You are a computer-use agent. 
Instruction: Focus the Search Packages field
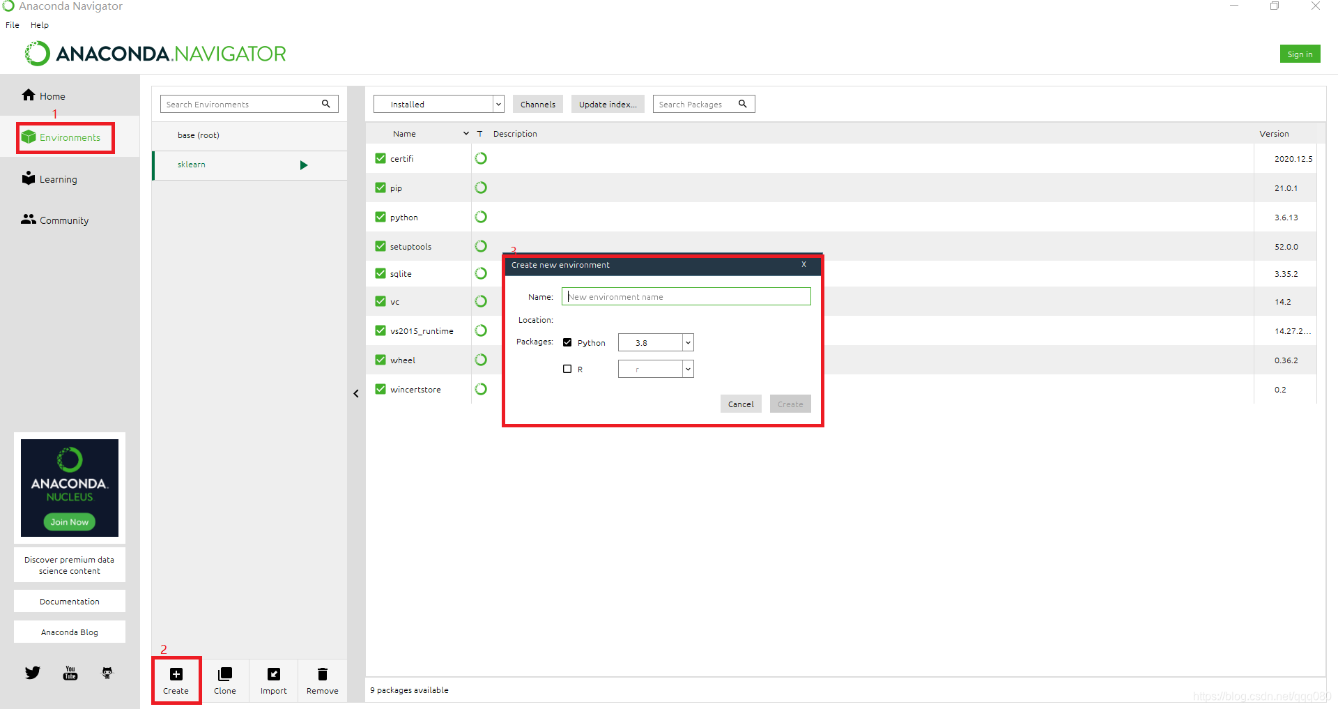coord(704,104)
